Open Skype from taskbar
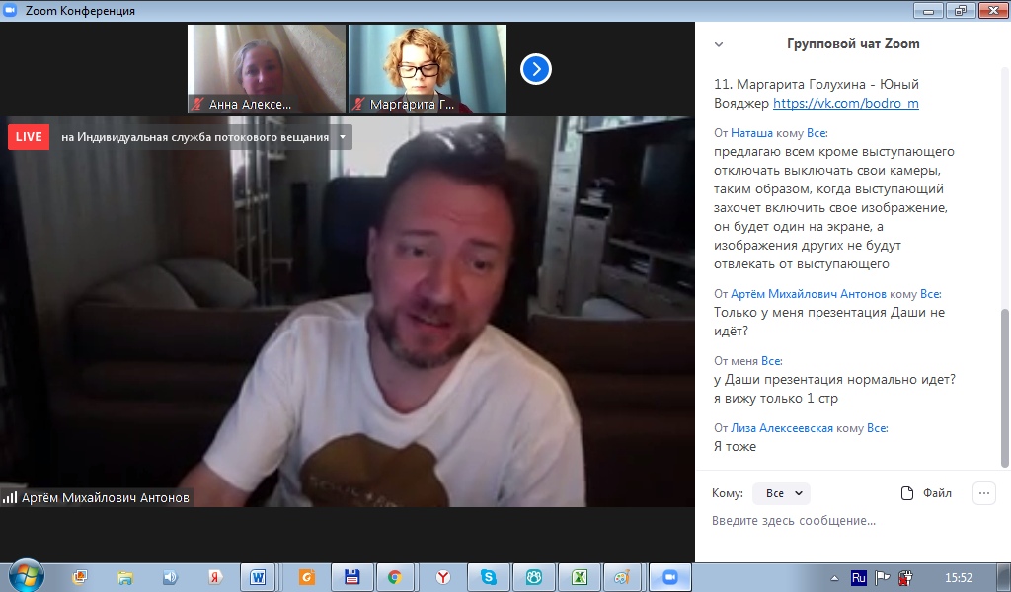 pos(488,577)
